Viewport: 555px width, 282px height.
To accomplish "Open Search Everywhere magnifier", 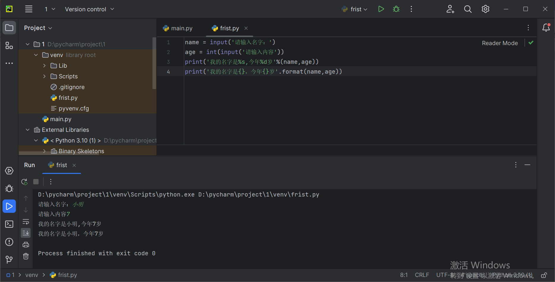I will tap(468, 9).
